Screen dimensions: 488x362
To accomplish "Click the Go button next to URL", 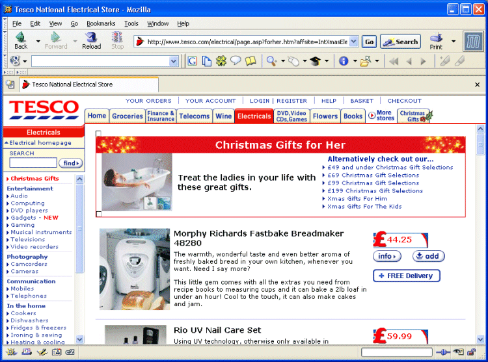I will pyautogui.click(x=369, y=42).
